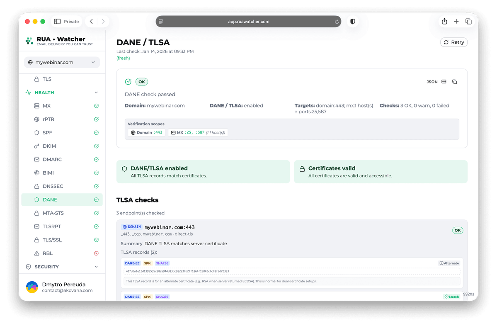This screenshot has width=497, height=326.
Task: Go back with the browser back arrow
Action: pyautogui.click(x=91, y=22)
